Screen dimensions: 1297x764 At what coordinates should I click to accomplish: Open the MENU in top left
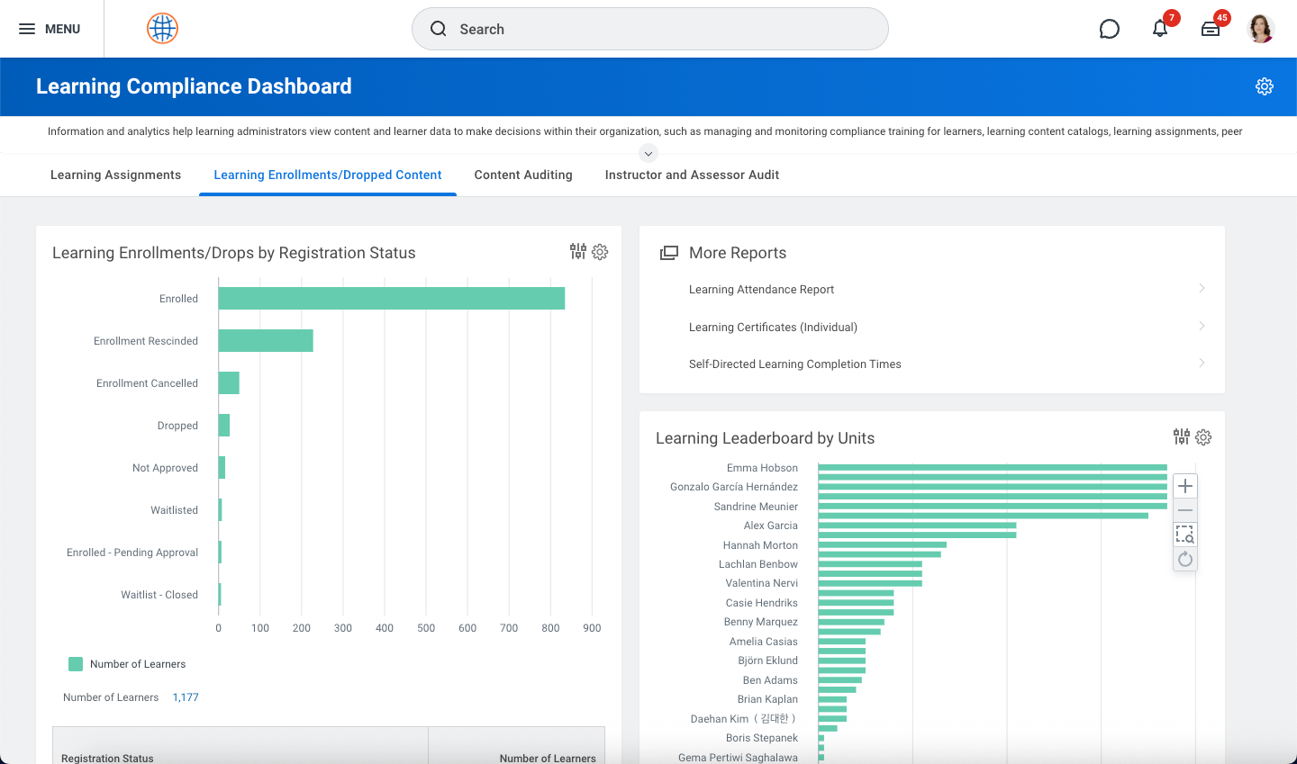pyautogui.click(x=51, y=28)
